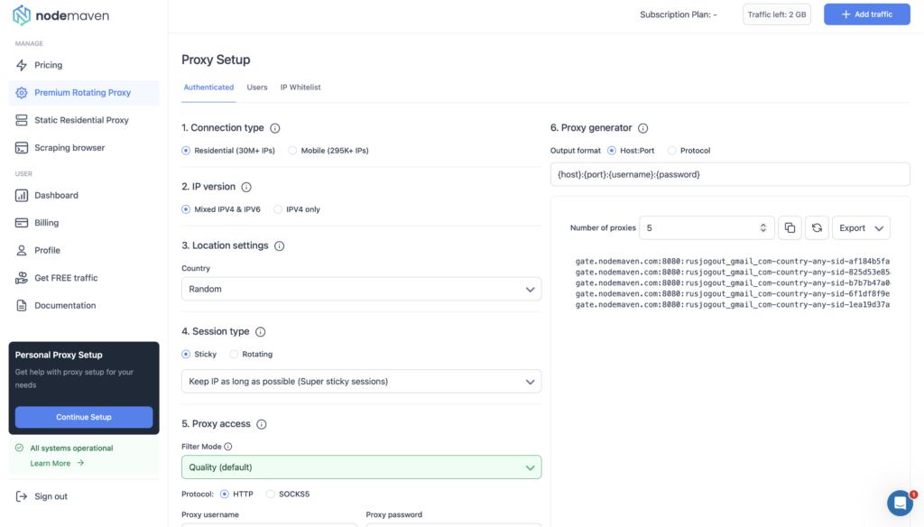The image size is (924, 527).
Task: Open the chat support bubble
Action: pyautogui.click(x=900, y=503)
